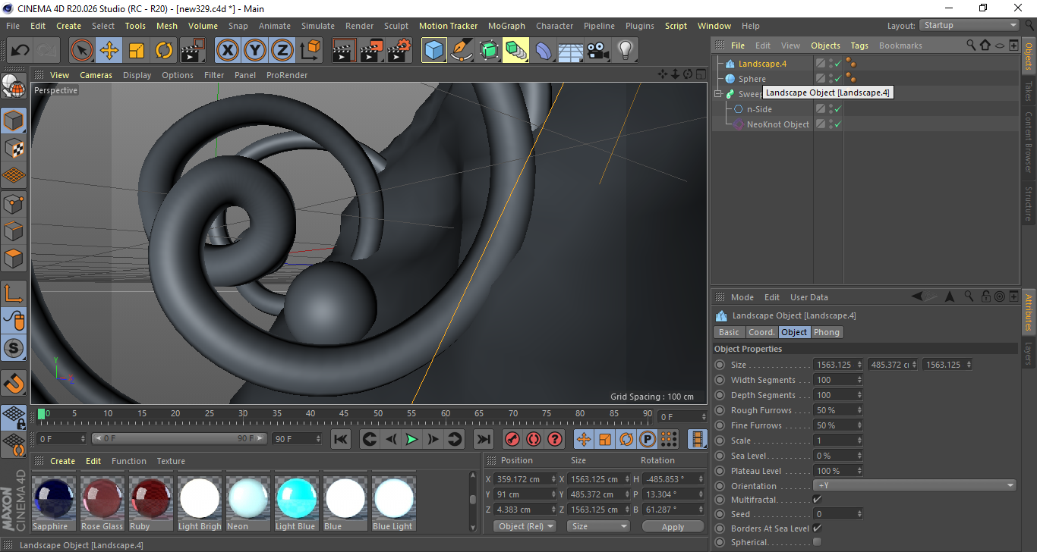Viewport: 1037px width, 552px height.
Task: Click the Record Active Objects button
Action: coord(512,439)
